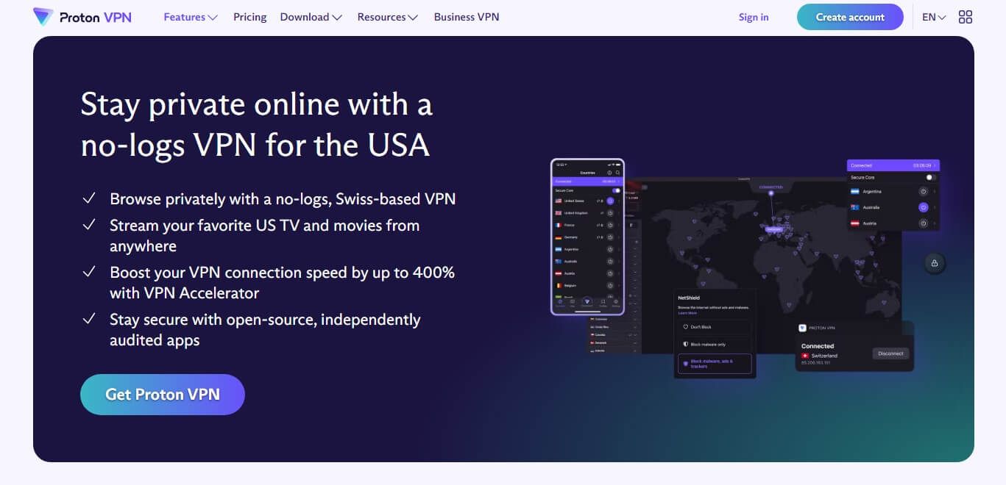Viewport: 1006px width, 485px height.
Task: Click 'Browse privately with a no-logs' bullet
Action: tap(283, 198)
